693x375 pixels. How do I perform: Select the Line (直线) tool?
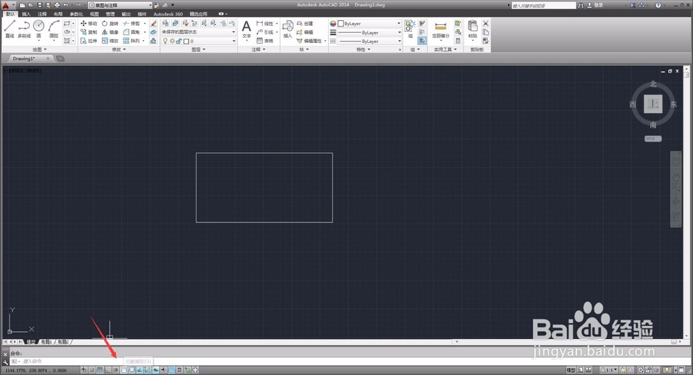click(10, 28)
